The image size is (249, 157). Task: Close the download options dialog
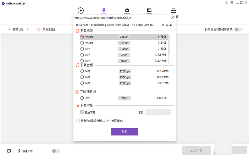[x=172, y=18]
